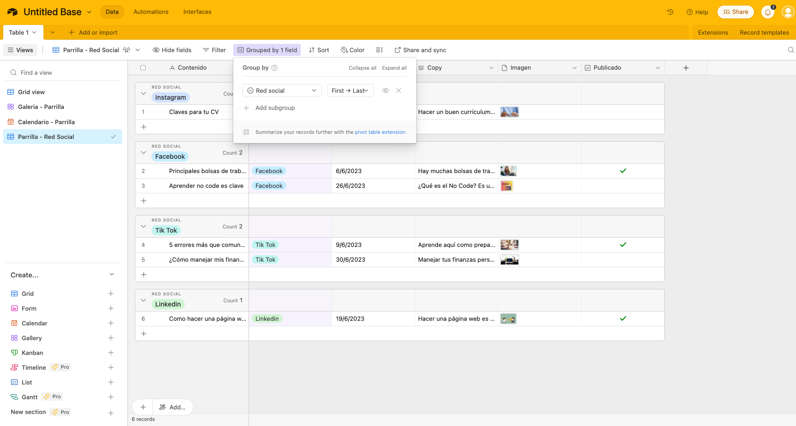Collapse the Instagram group
Viewport: 796px width, 426px height.
coord(143,94)
